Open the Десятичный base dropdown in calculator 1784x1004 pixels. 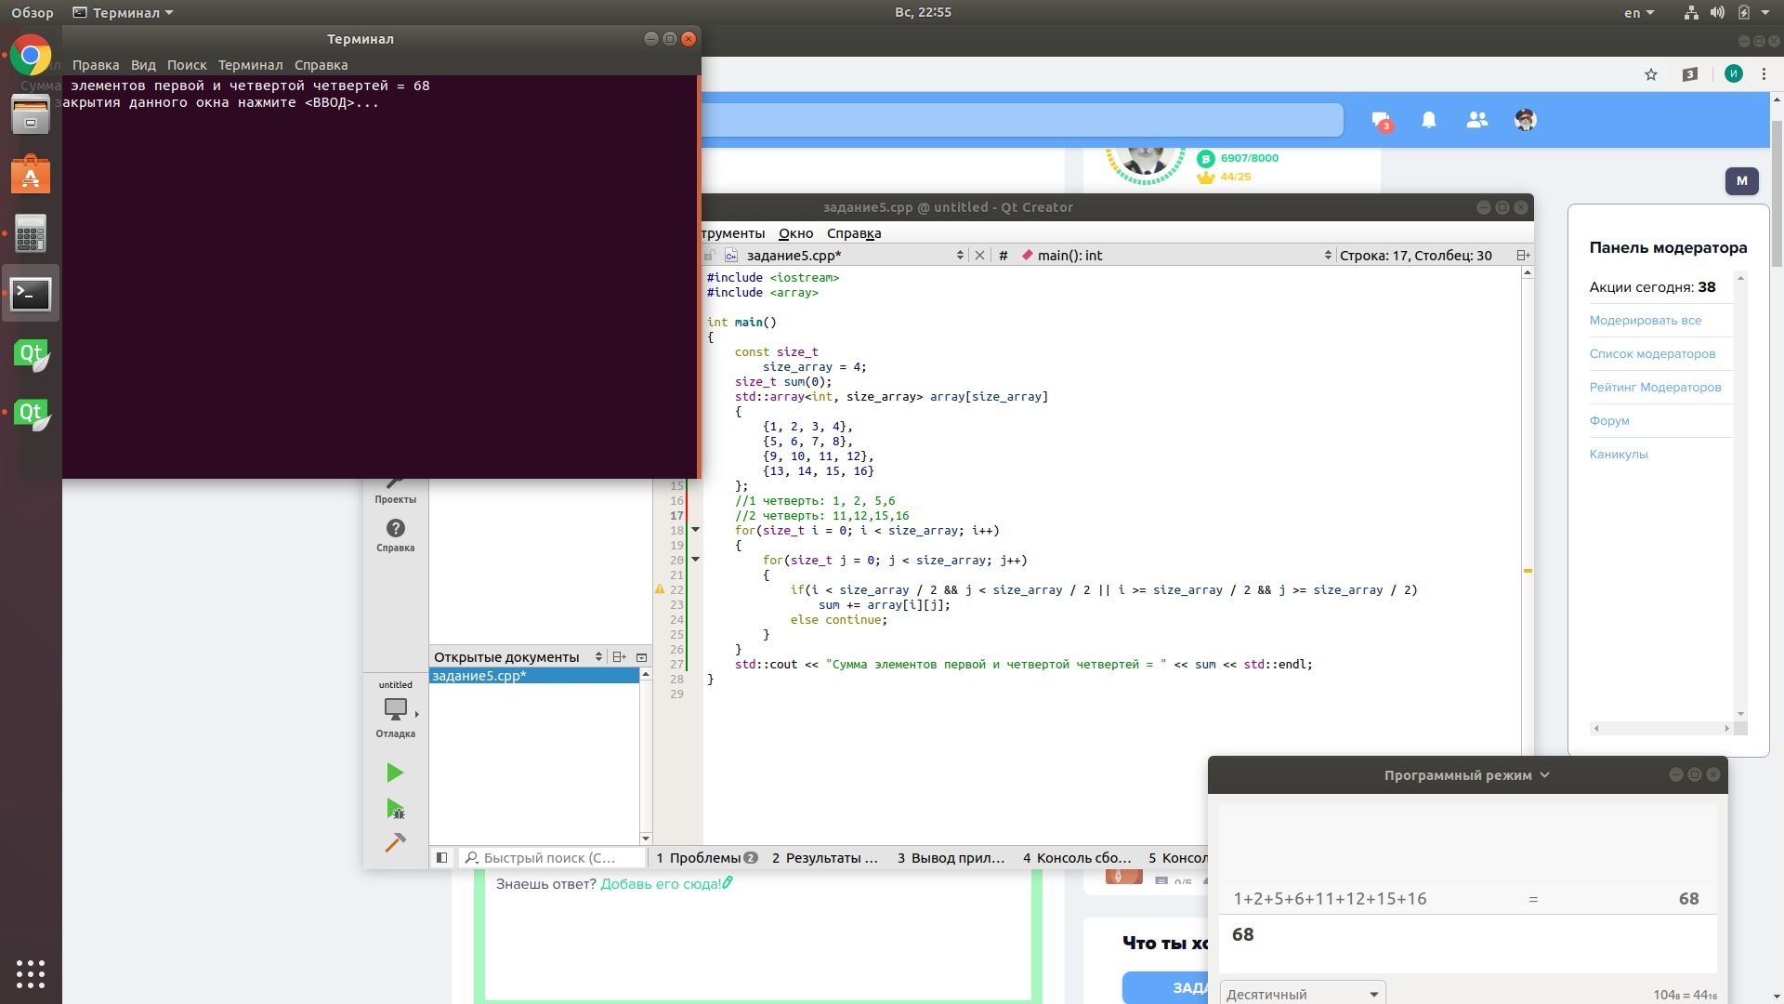pyautogui.click(x=1302, y=994)
